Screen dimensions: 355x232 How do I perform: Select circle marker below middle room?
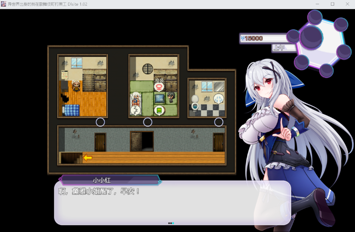148,122
